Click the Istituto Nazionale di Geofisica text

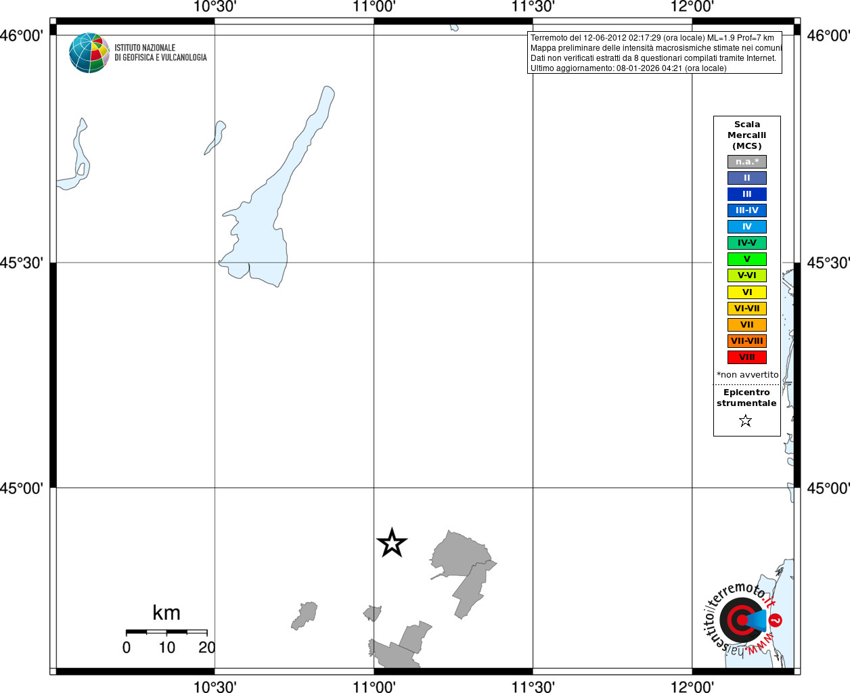[160, 53]
